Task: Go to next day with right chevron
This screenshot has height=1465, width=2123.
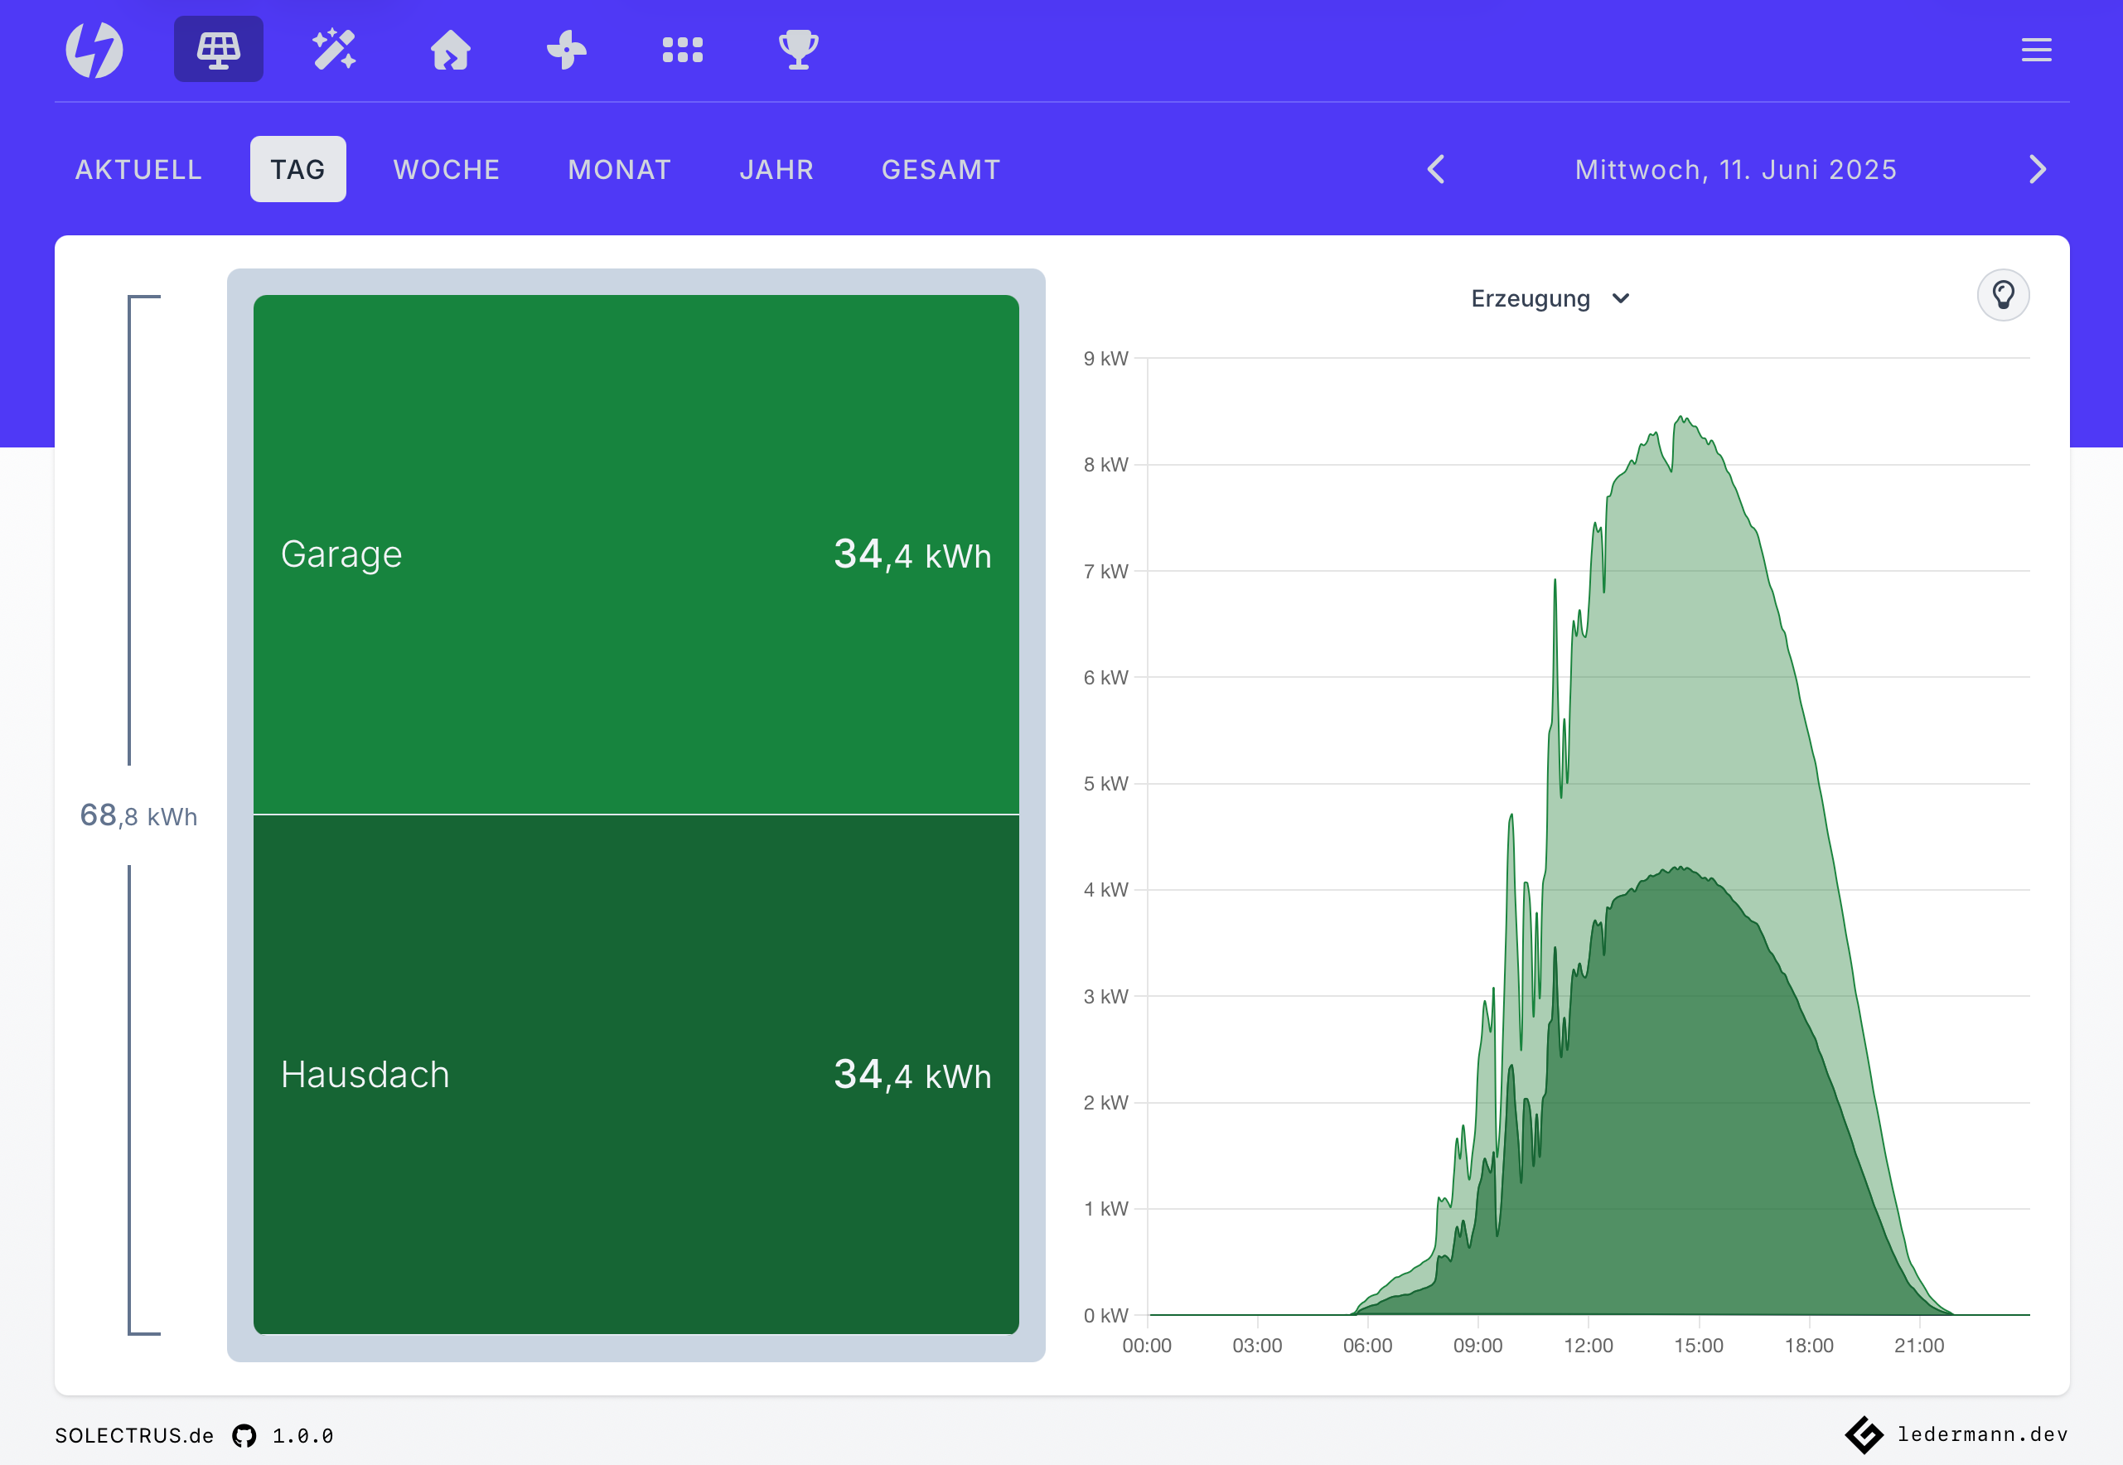Action: pyautogui.click(x=2037, y=170)
